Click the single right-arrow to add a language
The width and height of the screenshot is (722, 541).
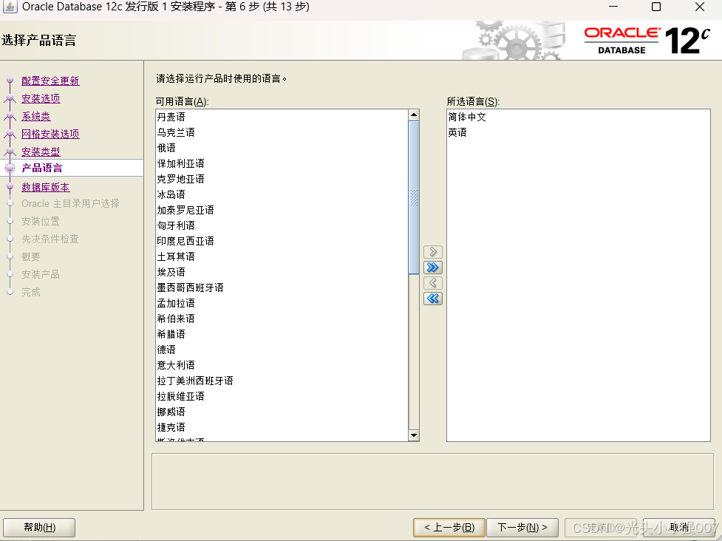[432, 251]
